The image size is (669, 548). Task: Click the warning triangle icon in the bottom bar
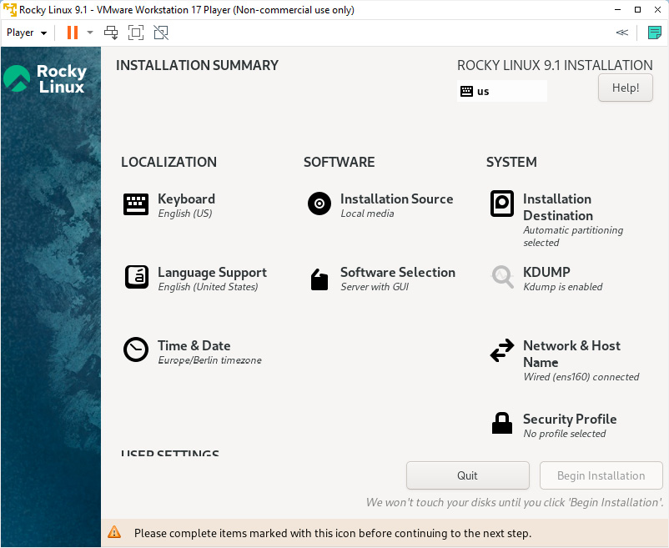pyautogui.click(x=114, y=532)
